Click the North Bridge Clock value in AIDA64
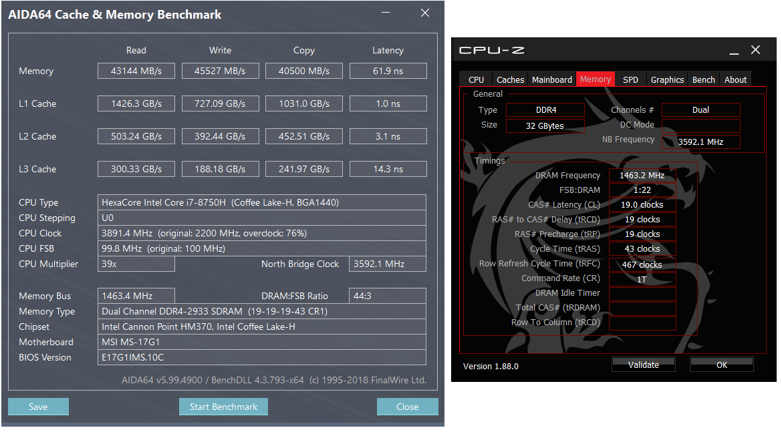 pyautogui.click(x=388, y=264)
